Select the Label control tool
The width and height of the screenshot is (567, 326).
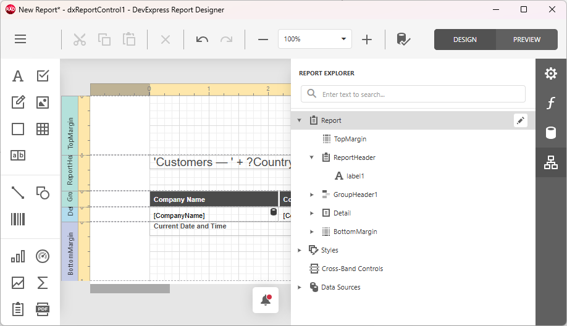18,76
